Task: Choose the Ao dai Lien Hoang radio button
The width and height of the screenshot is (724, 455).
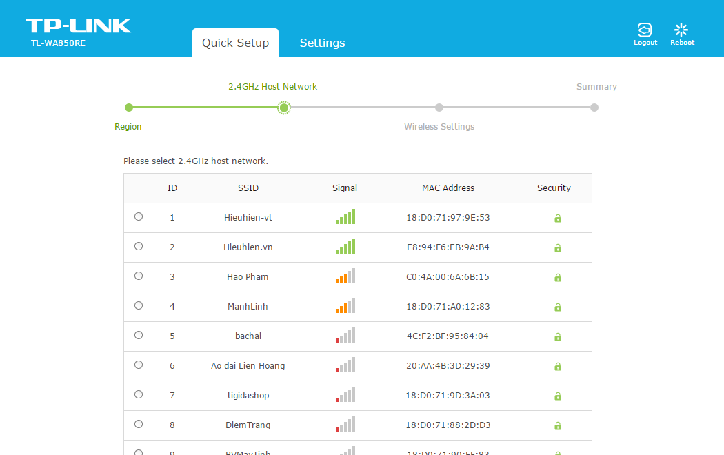Action: pos(139,365)
